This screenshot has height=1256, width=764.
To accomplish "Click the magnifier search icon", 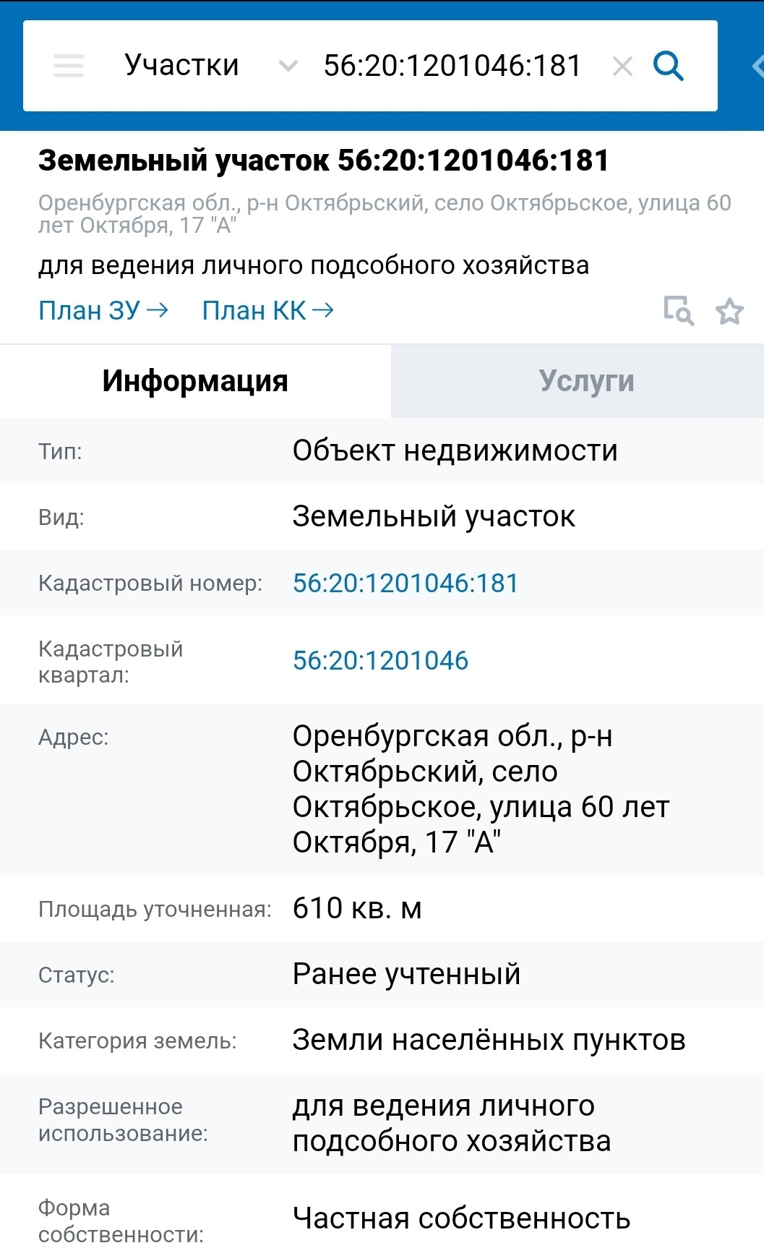I will click(668, 66).
